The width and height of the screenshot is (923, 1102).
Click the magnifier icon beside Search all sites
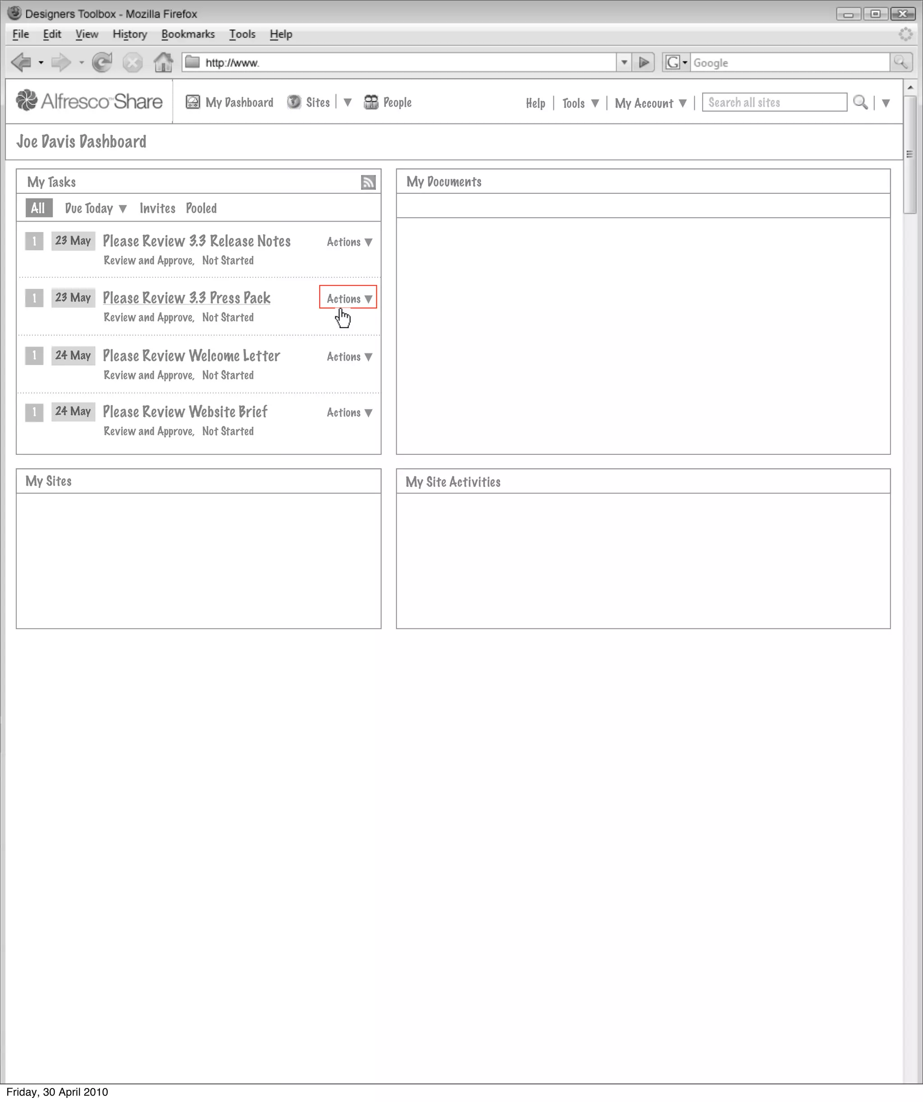tap(859, 102)
